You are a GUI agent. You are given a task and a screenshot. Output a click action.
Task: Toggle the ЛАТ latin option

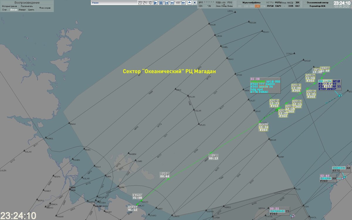(x=297, y=6)
